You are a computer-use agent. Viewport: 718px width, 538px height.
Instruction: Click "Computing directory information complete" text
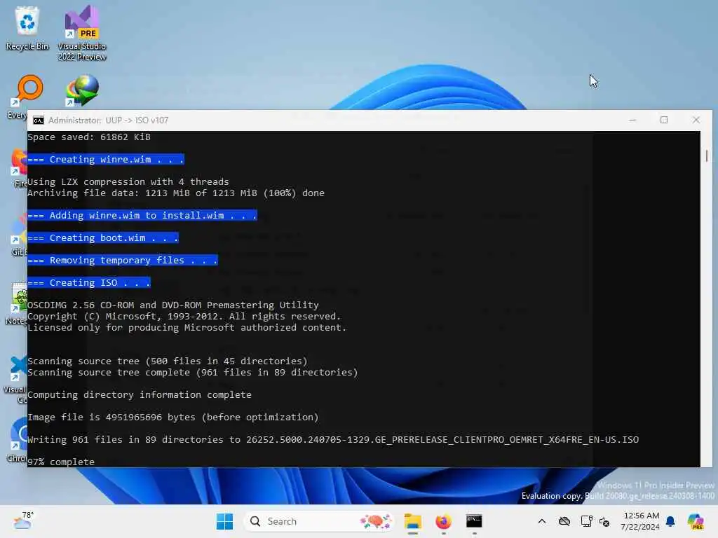140,395
